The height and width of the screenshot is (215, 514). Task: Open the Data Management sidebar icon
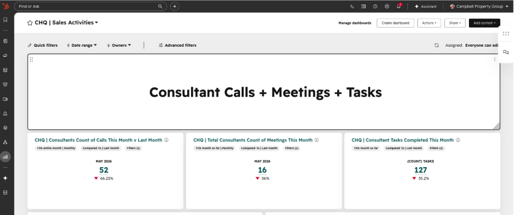[5, 128]
